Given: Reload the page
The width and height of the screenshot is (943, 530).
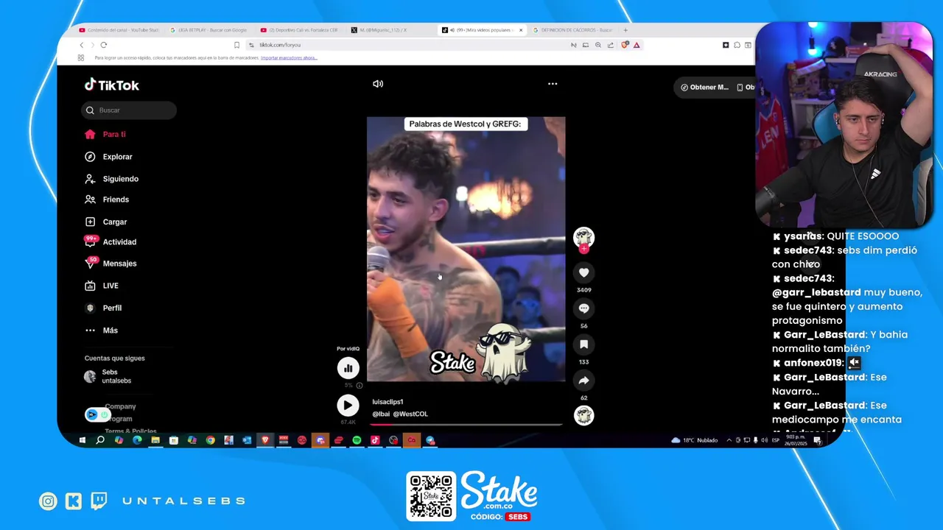Looking at the screenshot, I should [103, 45].
